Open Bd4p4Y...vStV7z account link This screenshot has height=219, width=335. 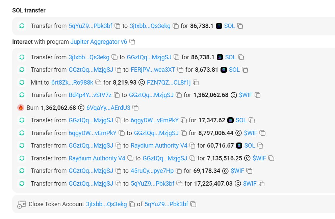point(90,95)
